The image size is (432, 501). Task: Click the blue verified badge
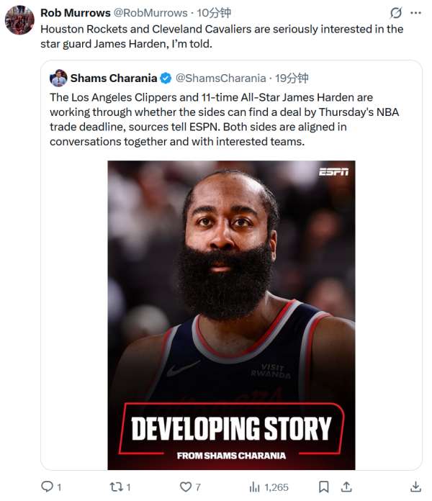click(166, 78)
